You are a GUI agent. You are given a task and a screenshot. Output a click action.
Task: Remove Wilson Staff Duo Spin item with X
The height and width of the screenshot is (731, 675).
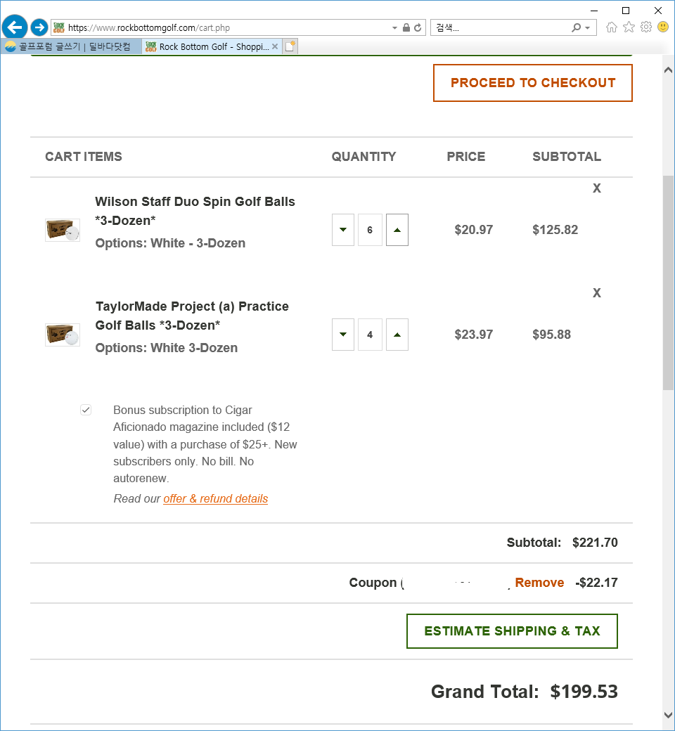(x=597, y=188)
